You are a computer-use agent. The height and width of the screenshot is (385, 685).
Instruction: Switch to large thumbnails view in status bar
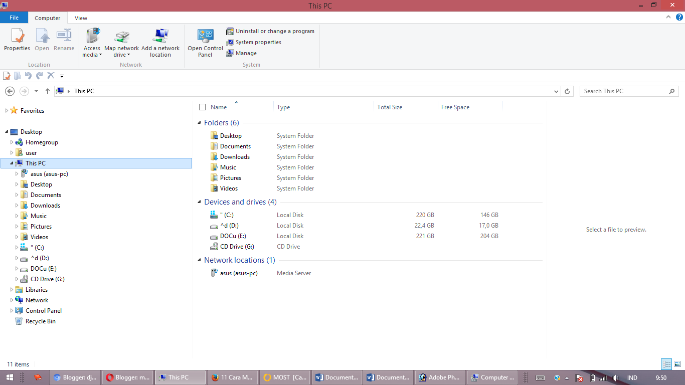[x=676, y=364]
